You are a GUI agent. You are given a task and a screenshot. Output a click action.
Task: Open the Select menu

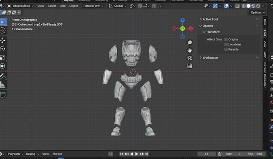(52, 6)
